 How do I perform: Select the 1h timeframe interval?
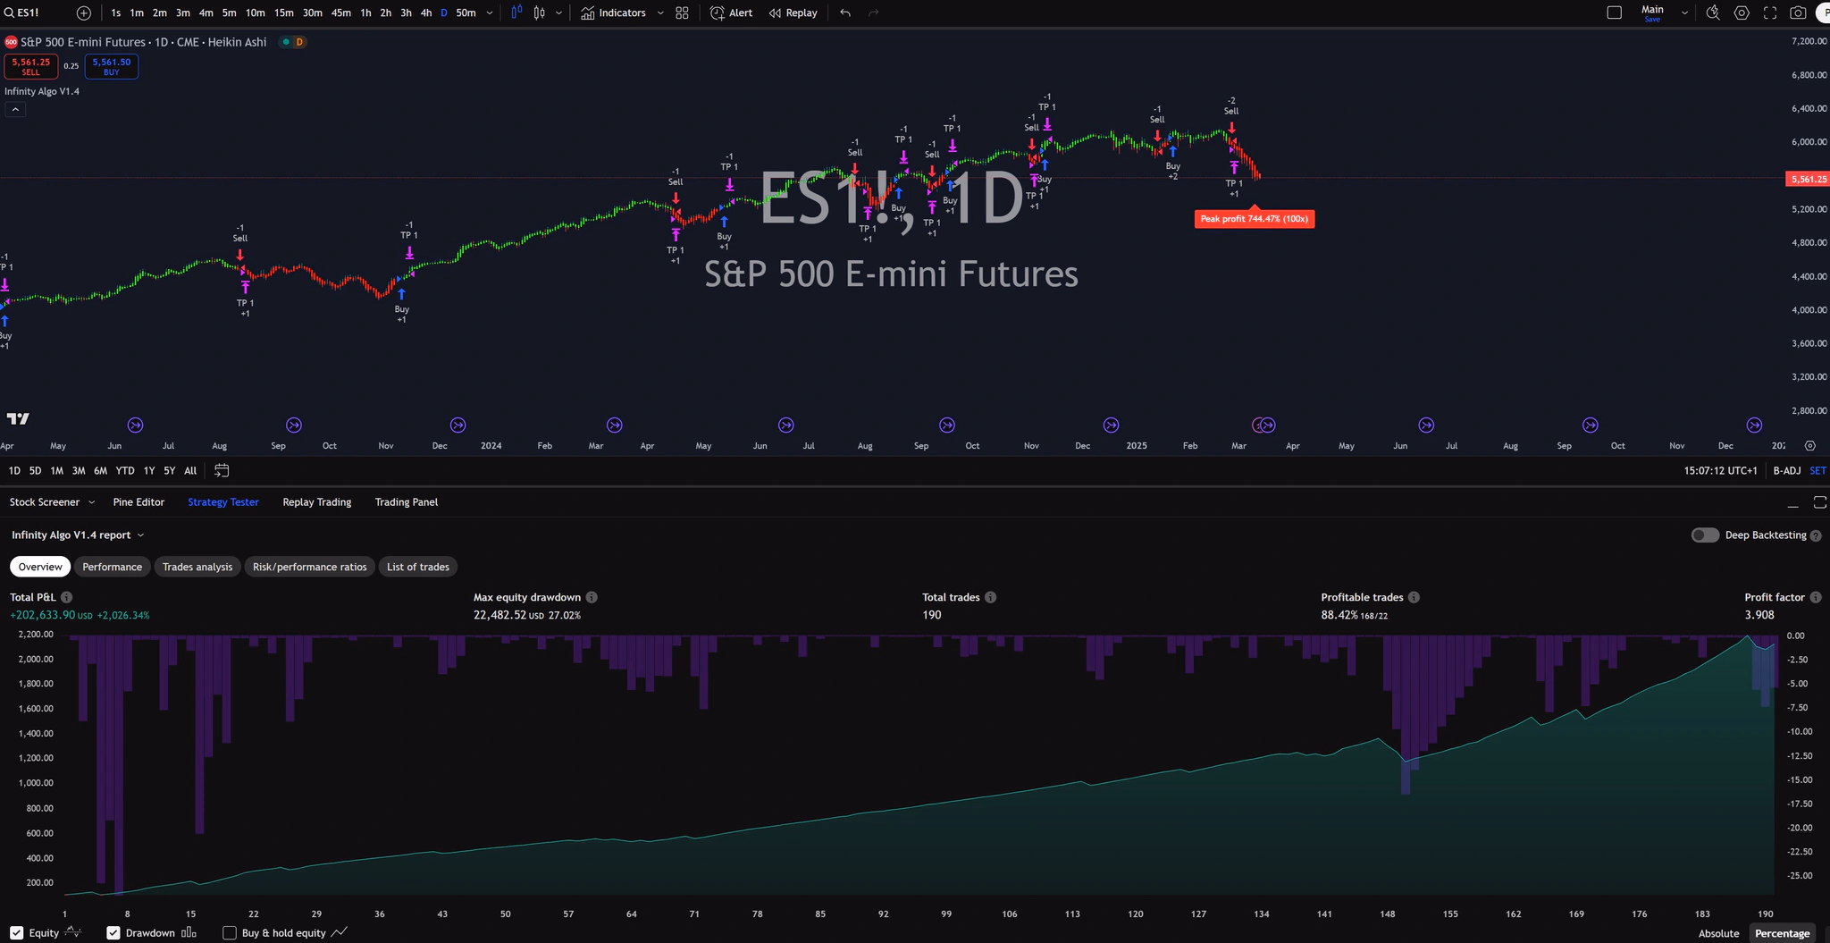365,13
